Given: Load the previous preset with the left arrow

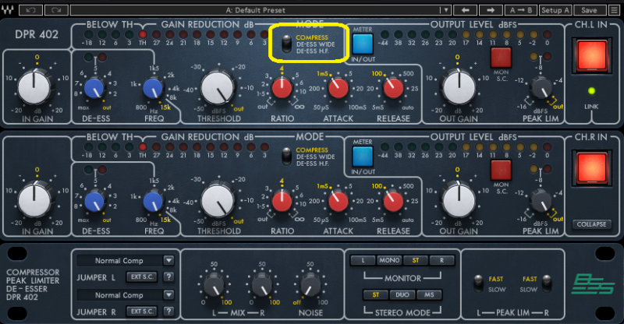Looking at the screenshot, I should click(466, 10).
